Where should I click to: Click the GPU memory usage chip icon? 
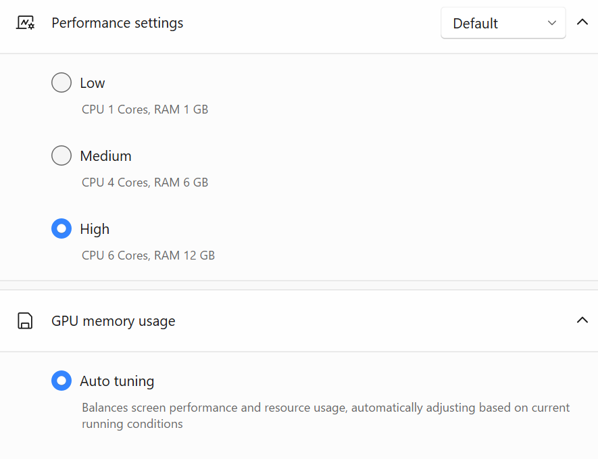coord(25,321)
